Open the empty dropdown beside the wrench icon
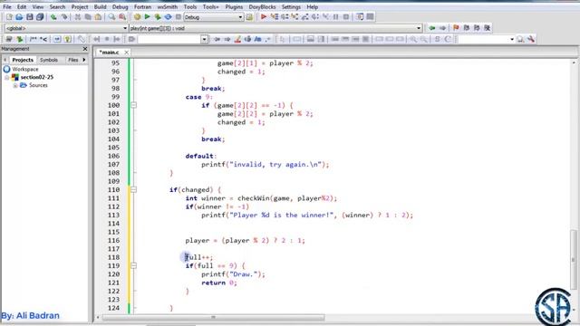This screenshot has height=326, width=580. [512, 39]
